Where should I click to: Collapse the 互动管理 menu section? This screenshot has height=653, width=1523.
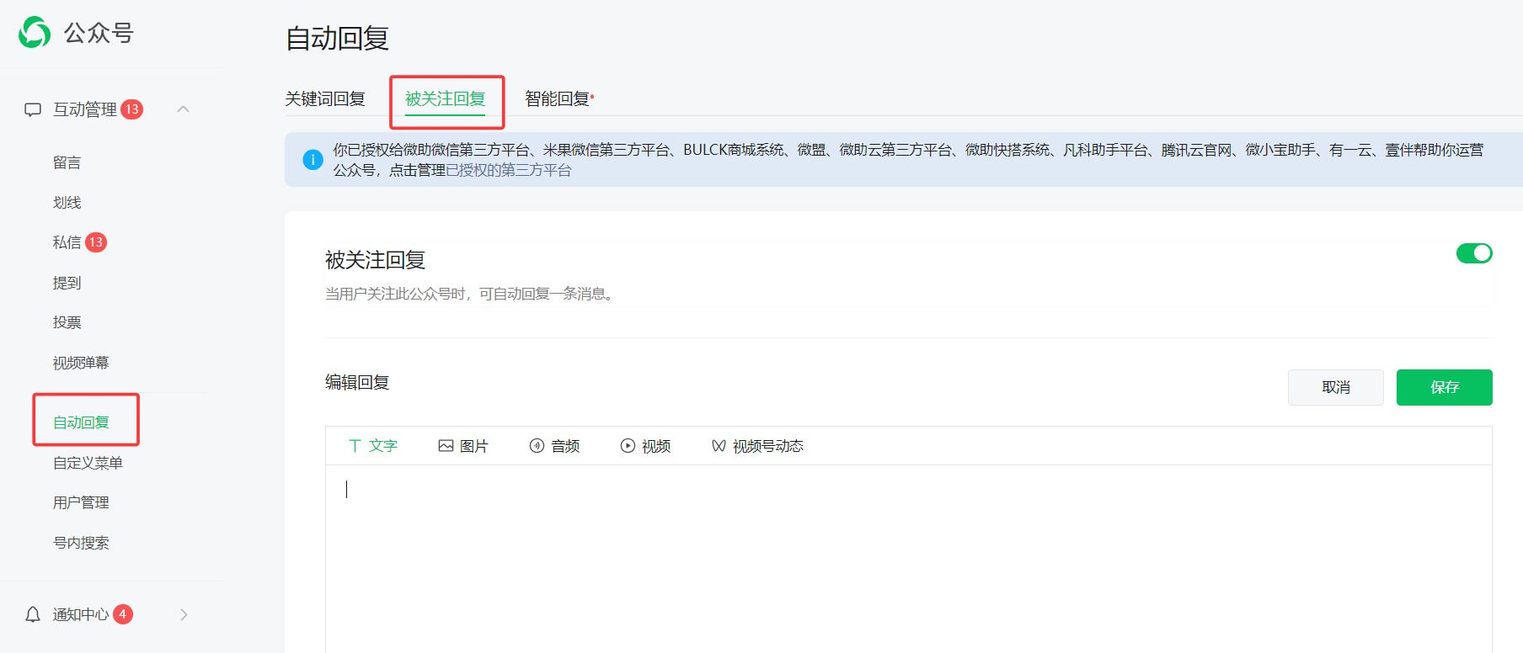point(183,109)
